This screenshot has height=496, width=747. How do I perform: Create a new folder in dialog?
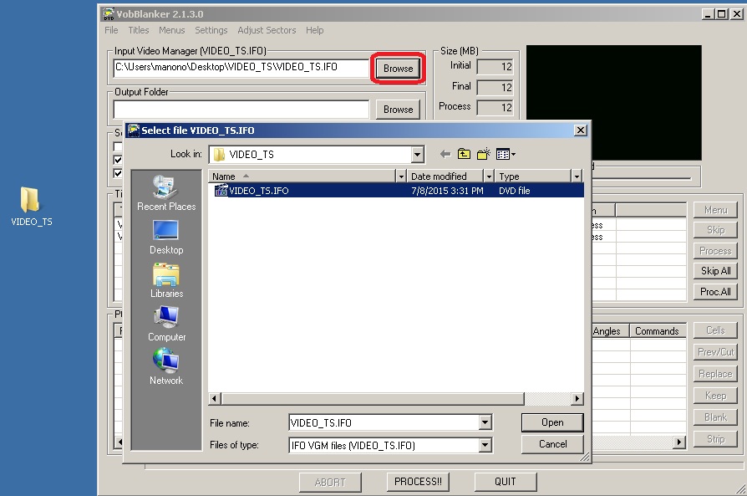[x=483, y=154]
